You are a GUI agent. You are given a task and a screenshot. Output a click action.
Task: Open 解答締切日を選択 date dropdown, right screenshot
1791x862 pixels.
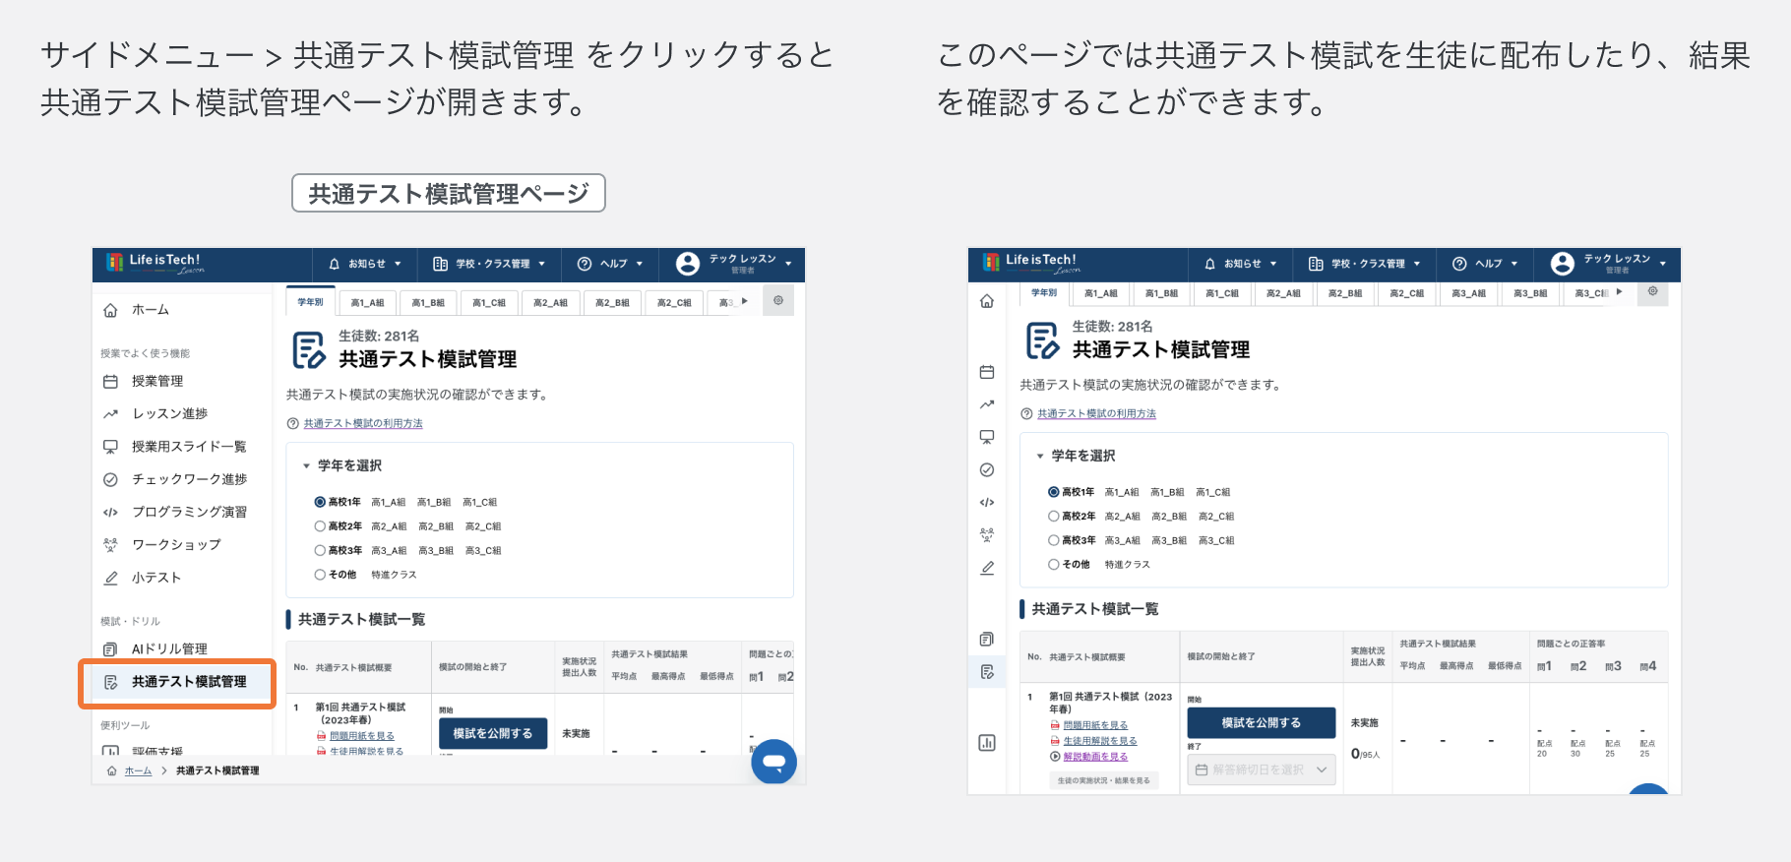[x=1262, y=770]
